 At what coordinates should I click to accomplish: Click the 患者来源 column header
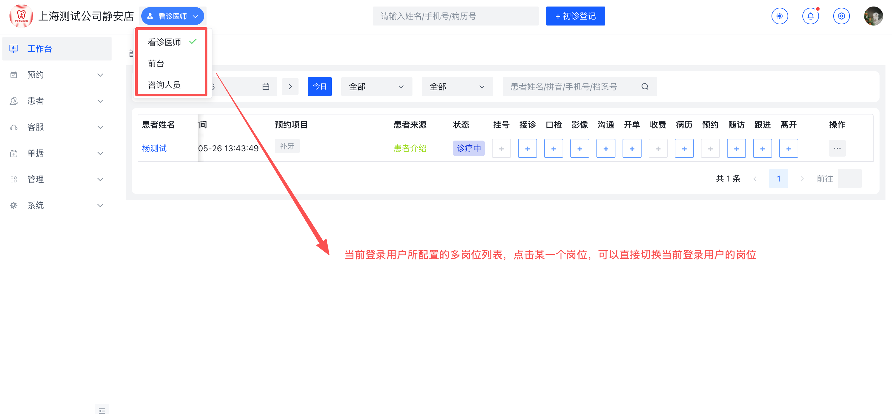click(410, 125)
